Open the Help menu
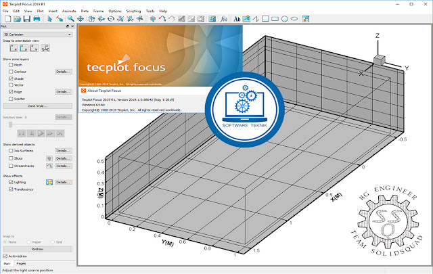433x274 pixels. tap(163, 11)
